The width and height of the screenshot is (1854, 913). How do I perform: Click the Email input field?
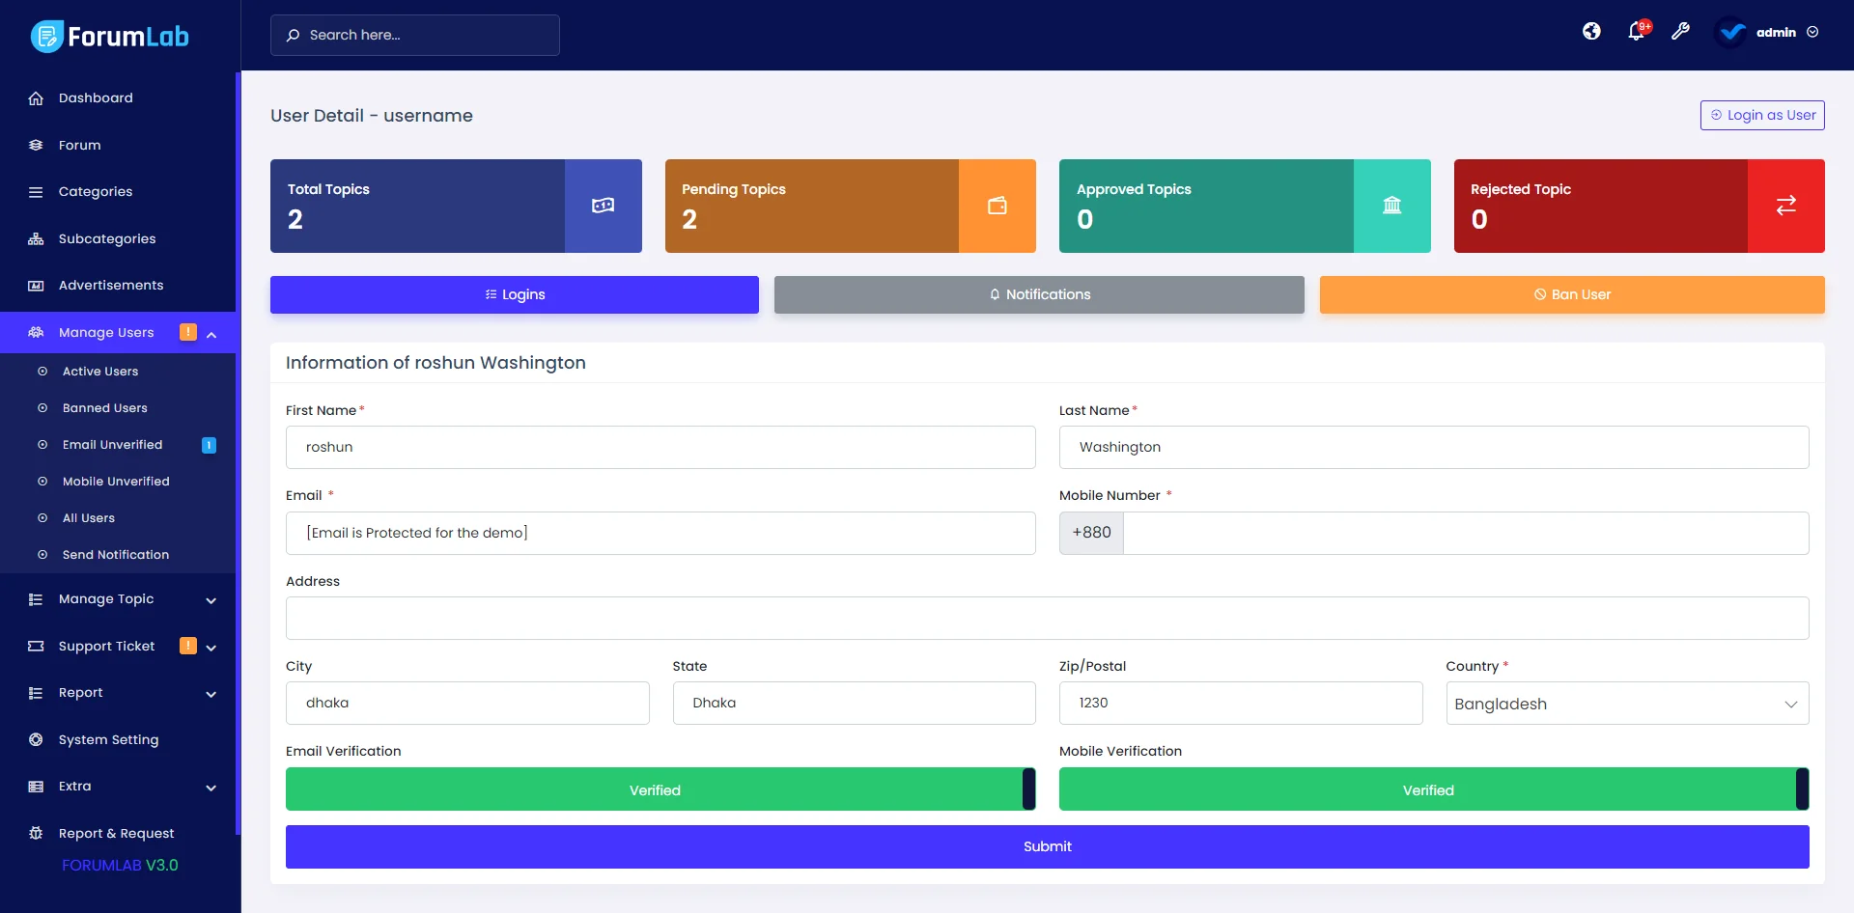click(660, 533)
